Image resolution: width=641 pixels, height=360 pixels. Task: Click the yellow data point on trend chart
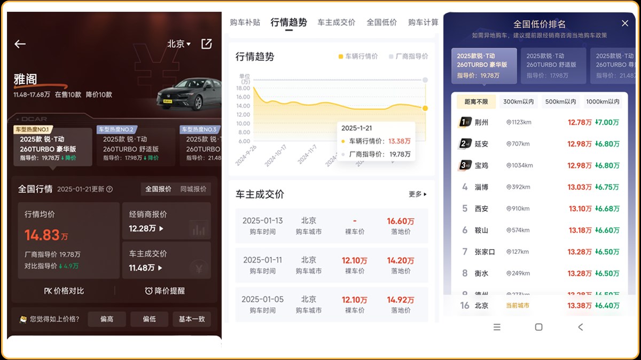[x=425, y=108]
